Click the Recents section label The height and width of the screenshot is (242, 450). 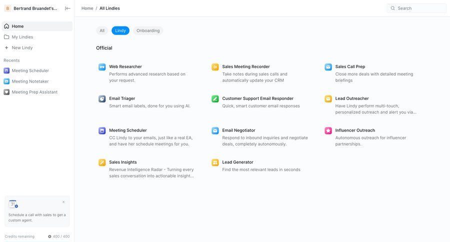click(11, 60)
